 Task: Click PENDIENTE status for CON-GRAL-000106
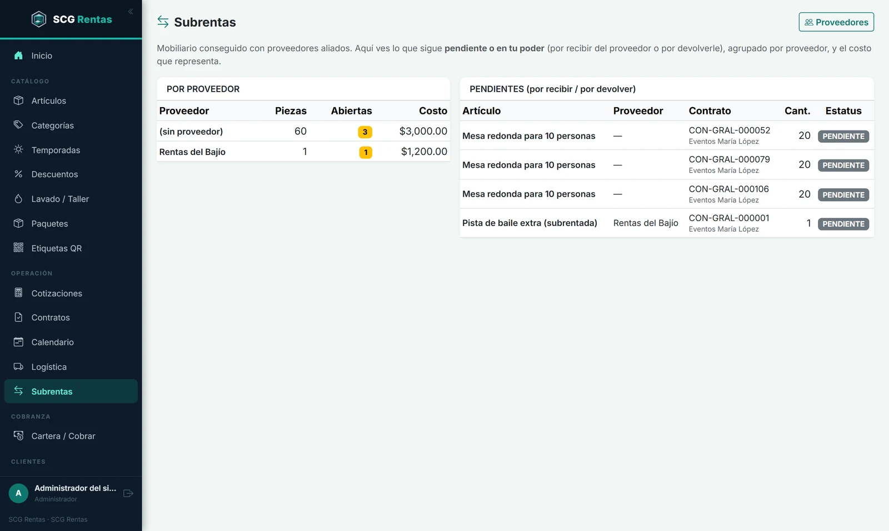(843, 195)
